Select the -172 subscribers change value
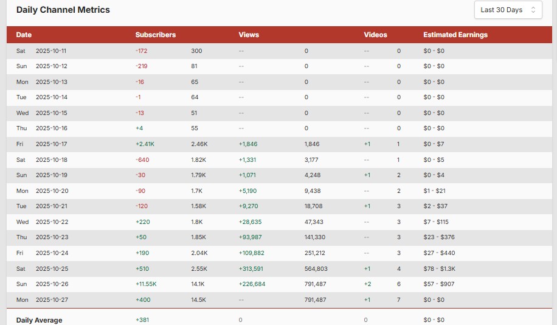This screenshot has width=557, height=325. click(142, 51)
